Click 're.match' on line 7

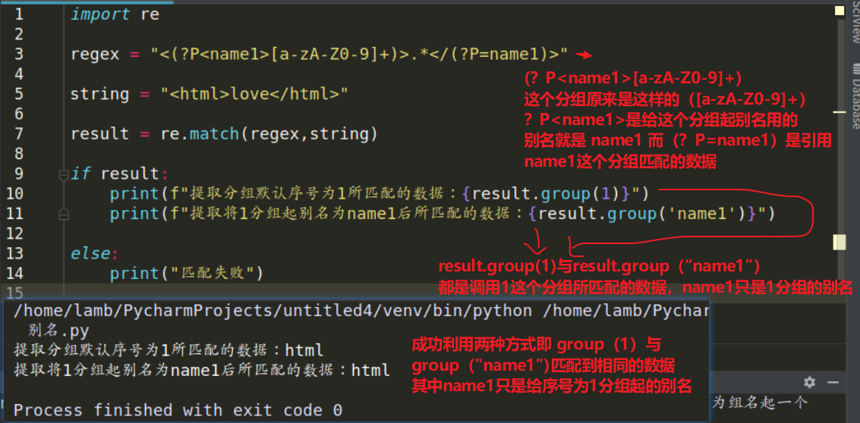point(200,133)
